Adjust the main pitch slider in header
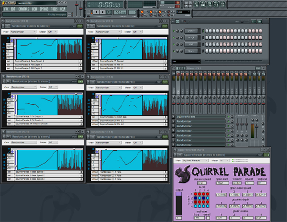This screenshot has height=222, width=287. pyautogui.click(x=81, y=8)
